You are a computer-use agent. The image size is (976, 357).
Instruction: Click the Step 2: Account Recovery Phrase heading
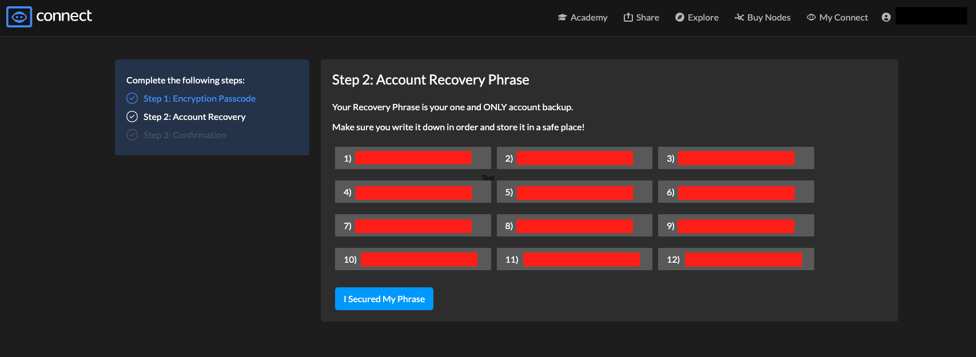click(x=431, y=80)
